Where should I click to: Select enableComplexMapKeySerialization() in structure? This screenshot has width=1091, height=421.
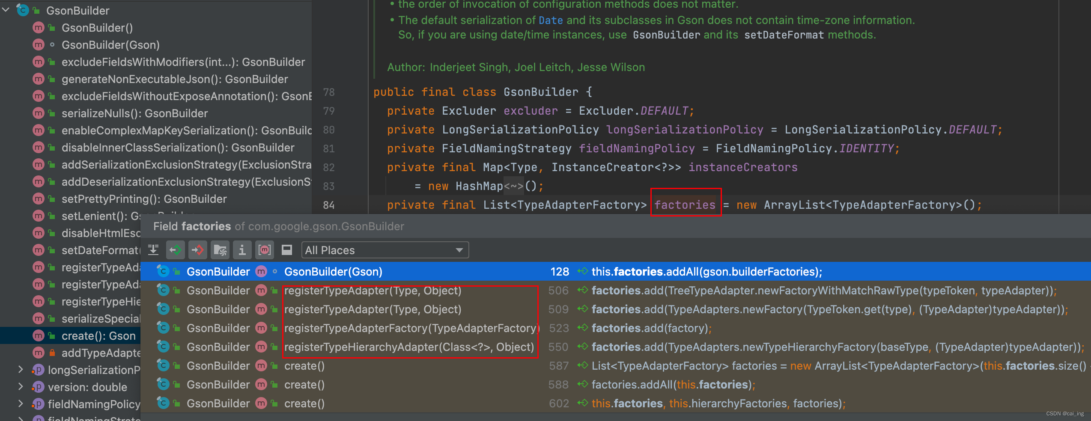click(187, 130)
